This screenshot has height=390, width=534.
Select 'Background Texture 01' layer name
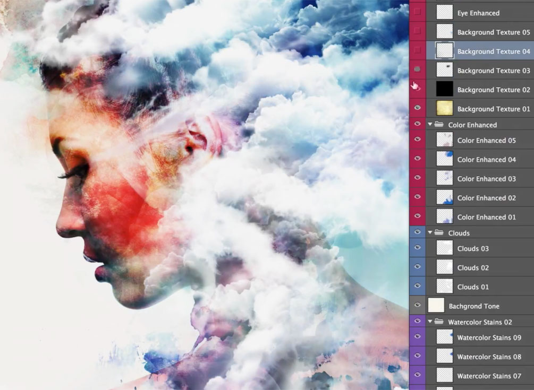pyautogui.click(x=494, y=109)
